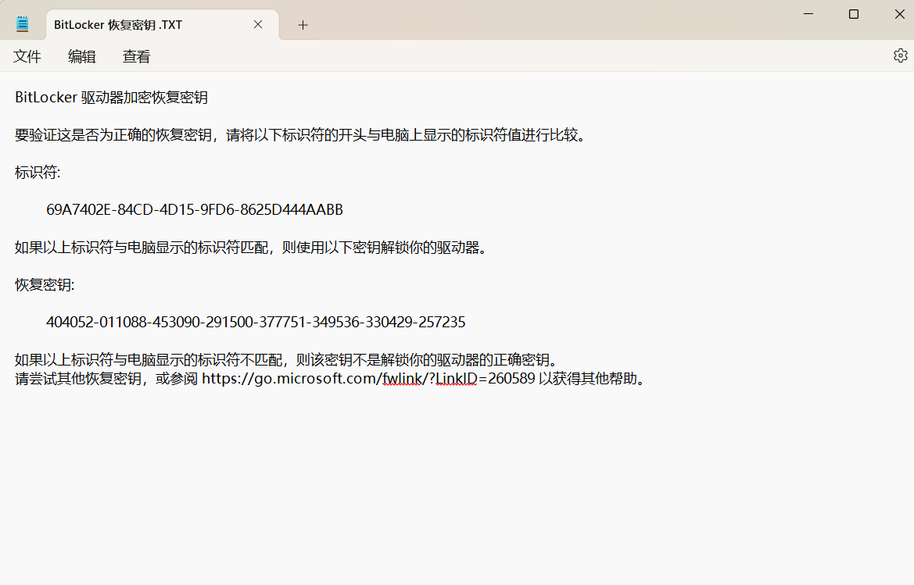Viewport: 914px width, 585px height.
Task: Open the 查看 menu
Action: [136, 56]
